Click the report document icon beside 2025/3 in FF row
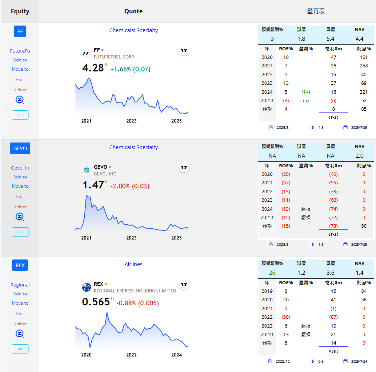 point(271,127)
